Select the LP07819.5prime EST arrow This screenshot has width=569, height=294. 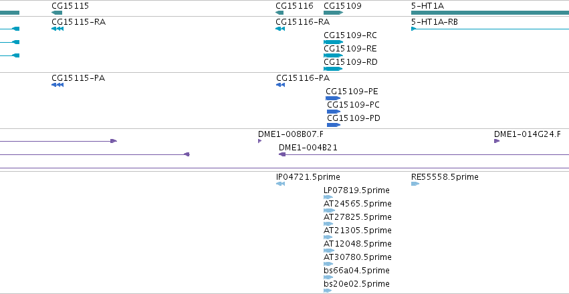pyautogui.click(x=328, y=197)
